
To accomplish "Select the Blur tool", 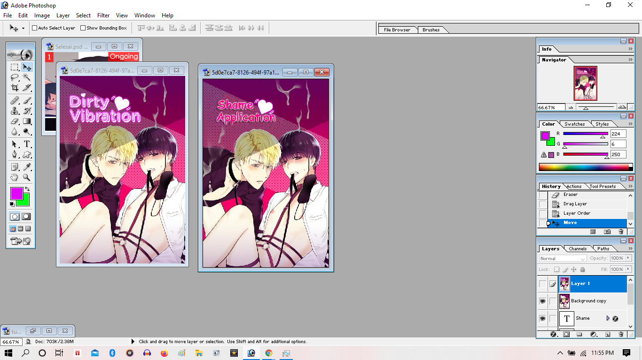I will point(15,131).
